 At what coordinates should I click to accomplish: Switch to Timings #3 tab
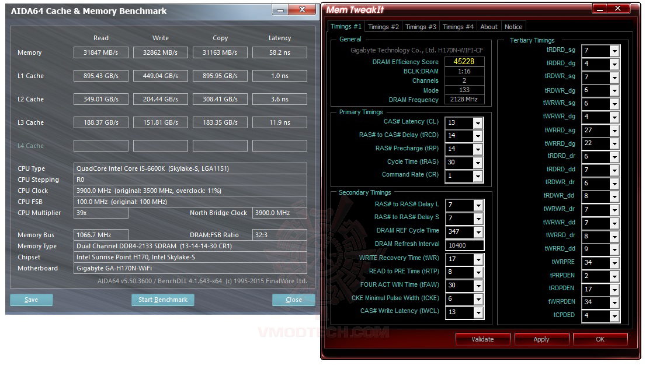tap(421, 27)
